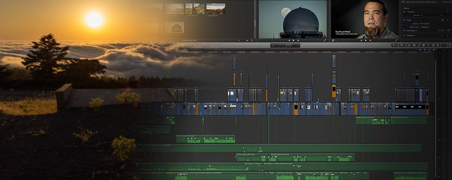Select the dome clip thumbnail in browser
The image size is (452, 180).
click(x=174, y=27)
